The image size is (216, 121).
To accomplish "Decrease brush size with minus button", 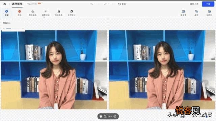I will pos(4,28).
